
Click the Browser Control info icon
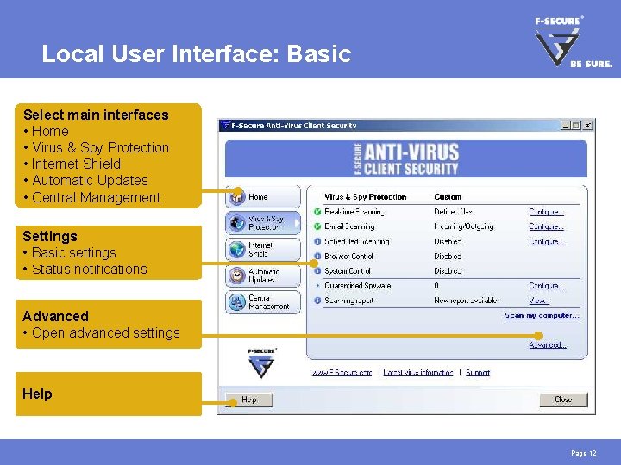point(317,257)
